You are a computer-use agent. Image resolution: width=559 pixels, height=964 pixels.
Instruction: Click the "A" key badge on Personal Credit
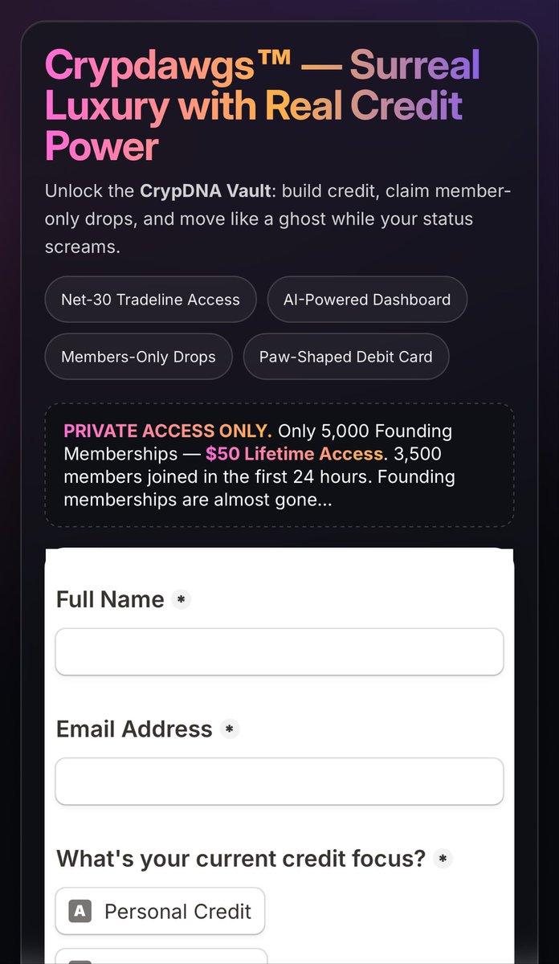tap(80, 911)
